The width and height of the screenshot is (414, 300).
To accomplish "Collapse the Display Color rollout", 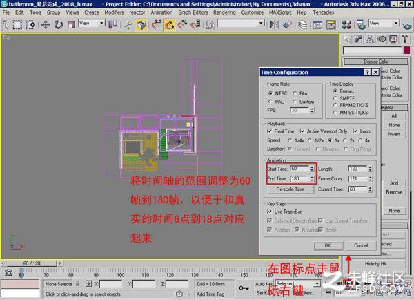I will point(376,62).
